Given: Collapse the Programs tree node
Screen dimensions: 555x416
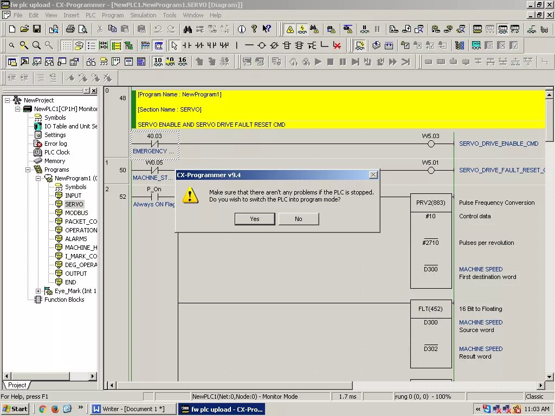Looking at the screenshot, I should (x=28, y=170).
